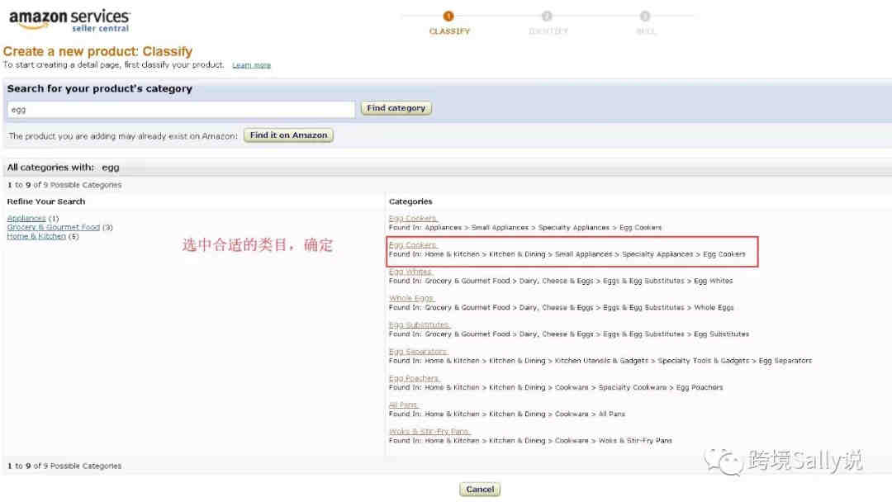The height and width of the screenshot is (502, 892).
Task: Click the 'Refine Your Search' label
Action: tap(46, 201)
